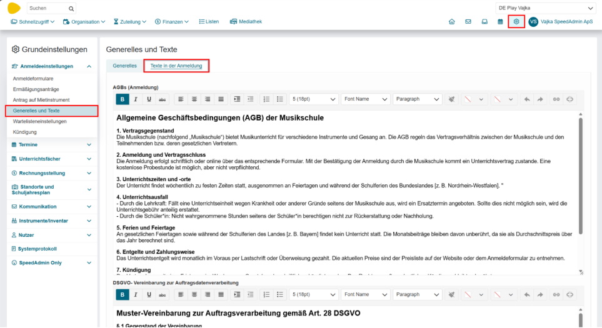Click the inbox tray icon in header
The image size is (602, 328).
point(484,21)
